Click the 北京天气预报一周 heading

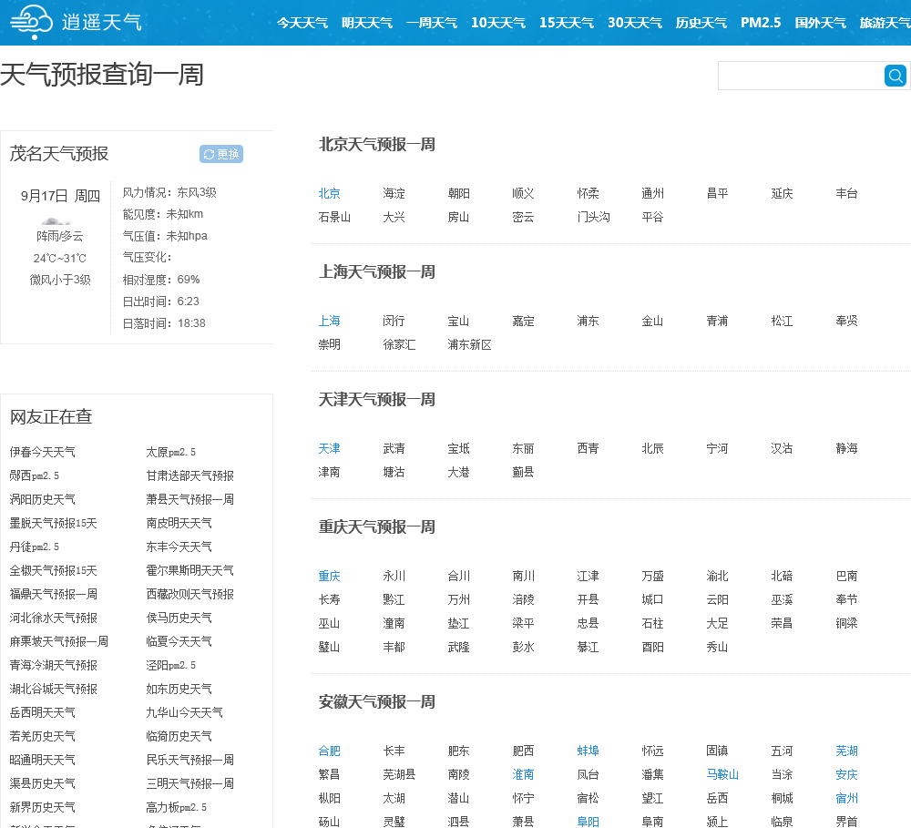(376, 145)
